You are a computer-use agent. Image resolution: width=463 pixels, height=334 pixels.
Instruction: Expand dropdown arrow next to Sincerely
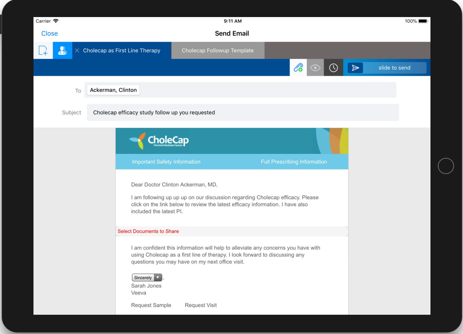[158, 277]
